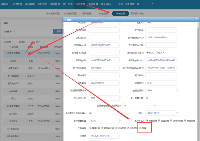Viewport: 200px width, 141px height.
Task: Uncheck the 生日优惠短信 checkbox
Action: click(x=147, y=98)
